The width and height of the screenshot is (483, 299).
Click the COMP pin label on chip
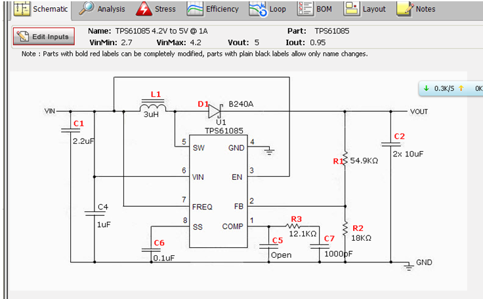(232, 226)
